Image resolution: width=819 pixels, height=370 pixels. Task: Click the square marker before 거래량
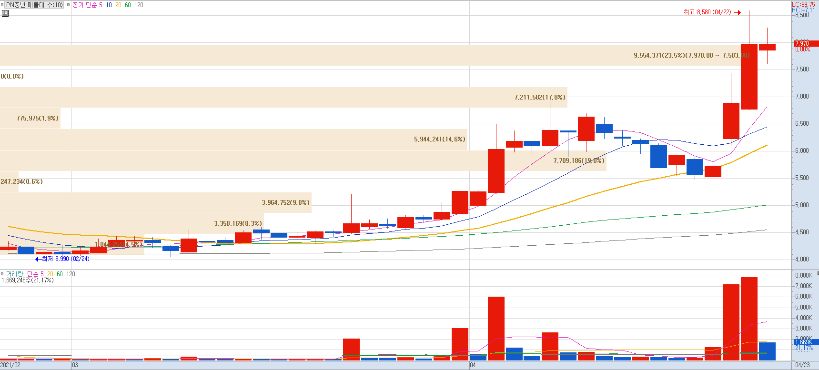point(2,274)
